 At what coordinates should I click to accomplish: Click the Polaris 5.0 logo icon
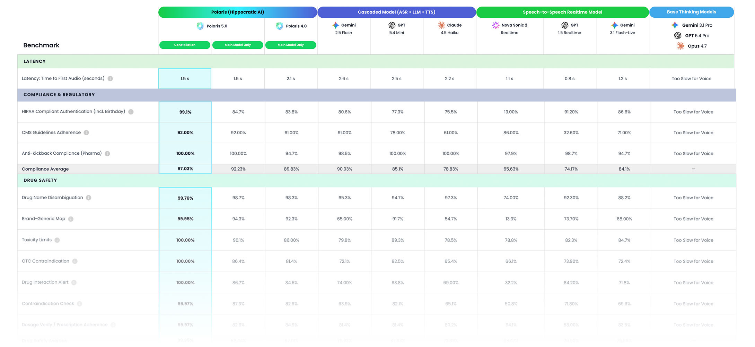[x=200, y=26]
